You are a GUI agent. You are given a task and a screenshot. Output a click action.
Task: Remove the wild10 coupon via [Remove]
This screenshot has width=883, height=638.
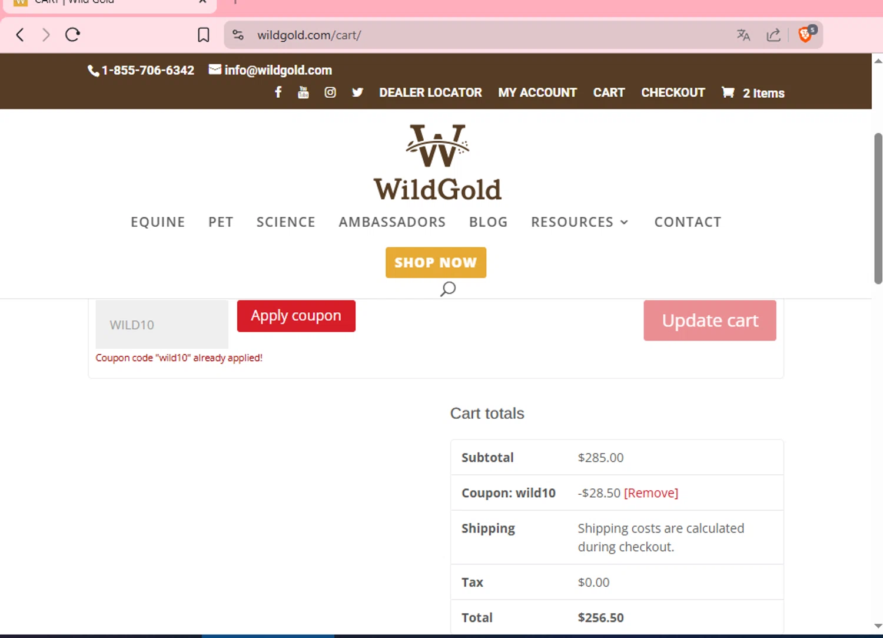[651, 493]
